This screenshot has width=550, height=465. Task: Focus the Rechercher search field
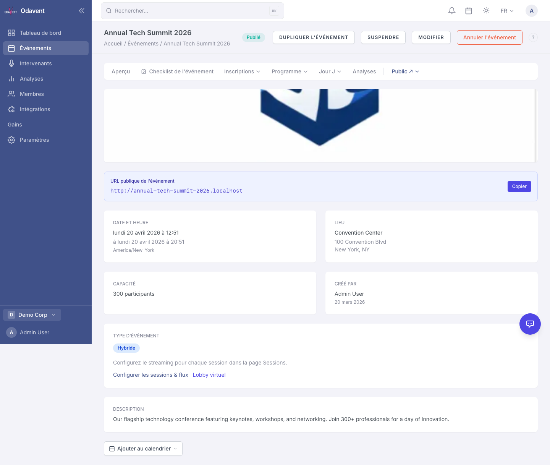(x=192, y=11)
